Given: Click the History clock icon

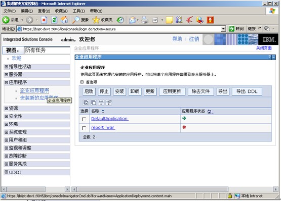Looking at the screenshot, I should pos(120,20).
